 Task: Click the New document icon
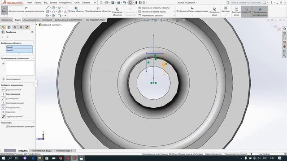101,3
